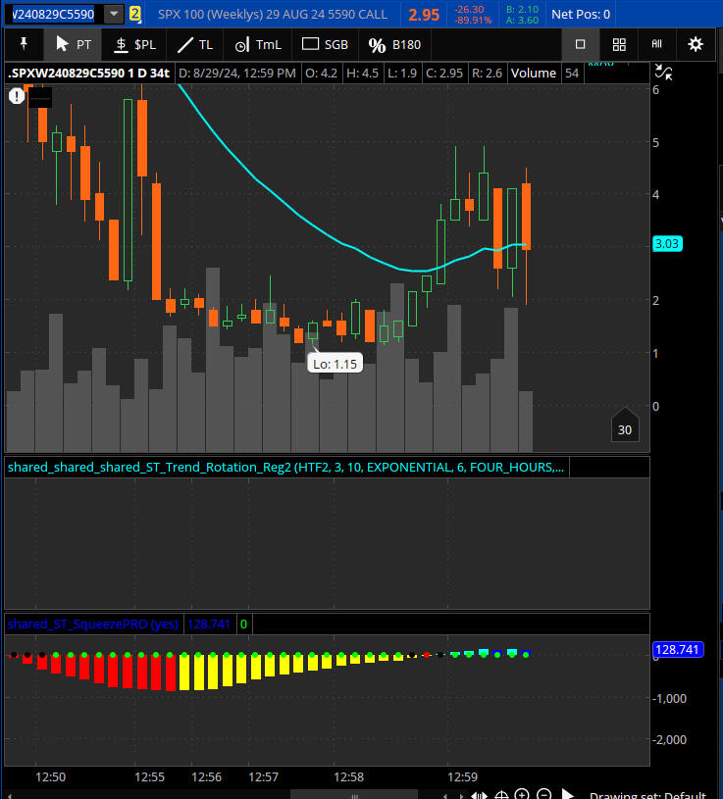Choose the TL trendline drawing tool
This screenshot has width=723, height=799.
[x=195, y=44]
